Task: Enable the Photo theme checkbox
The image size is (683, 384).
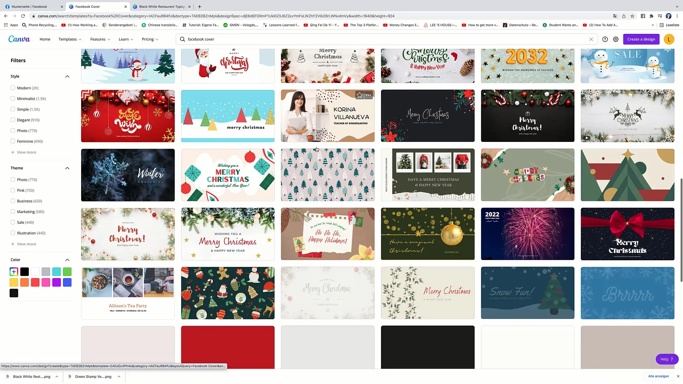Action: coord(13,180)
